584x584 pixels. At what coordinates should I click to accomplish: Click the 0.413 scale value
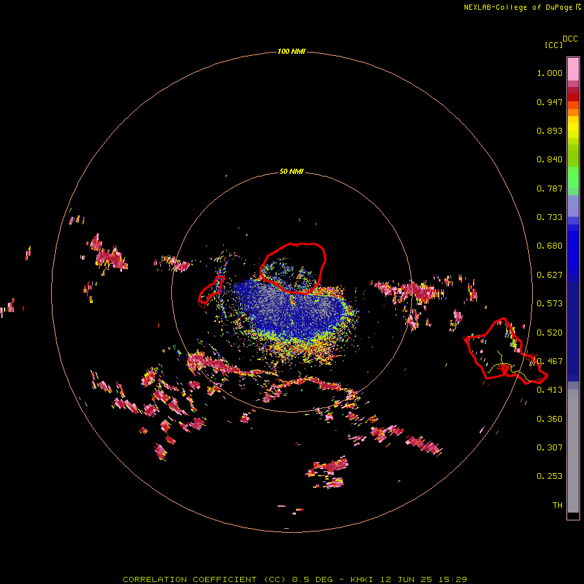click(x=550, y=390)
